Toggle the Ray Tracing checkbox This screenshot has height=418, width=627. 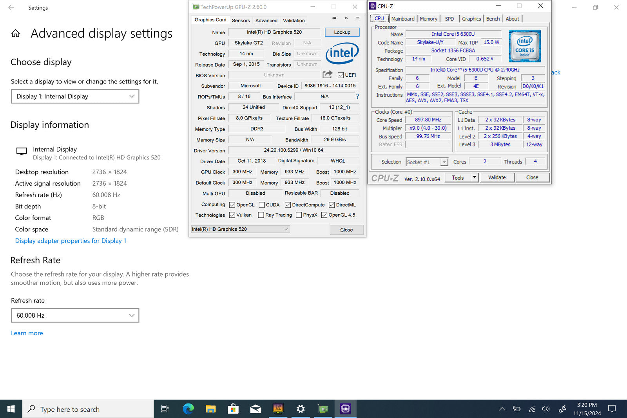click(x=261, y=215)
